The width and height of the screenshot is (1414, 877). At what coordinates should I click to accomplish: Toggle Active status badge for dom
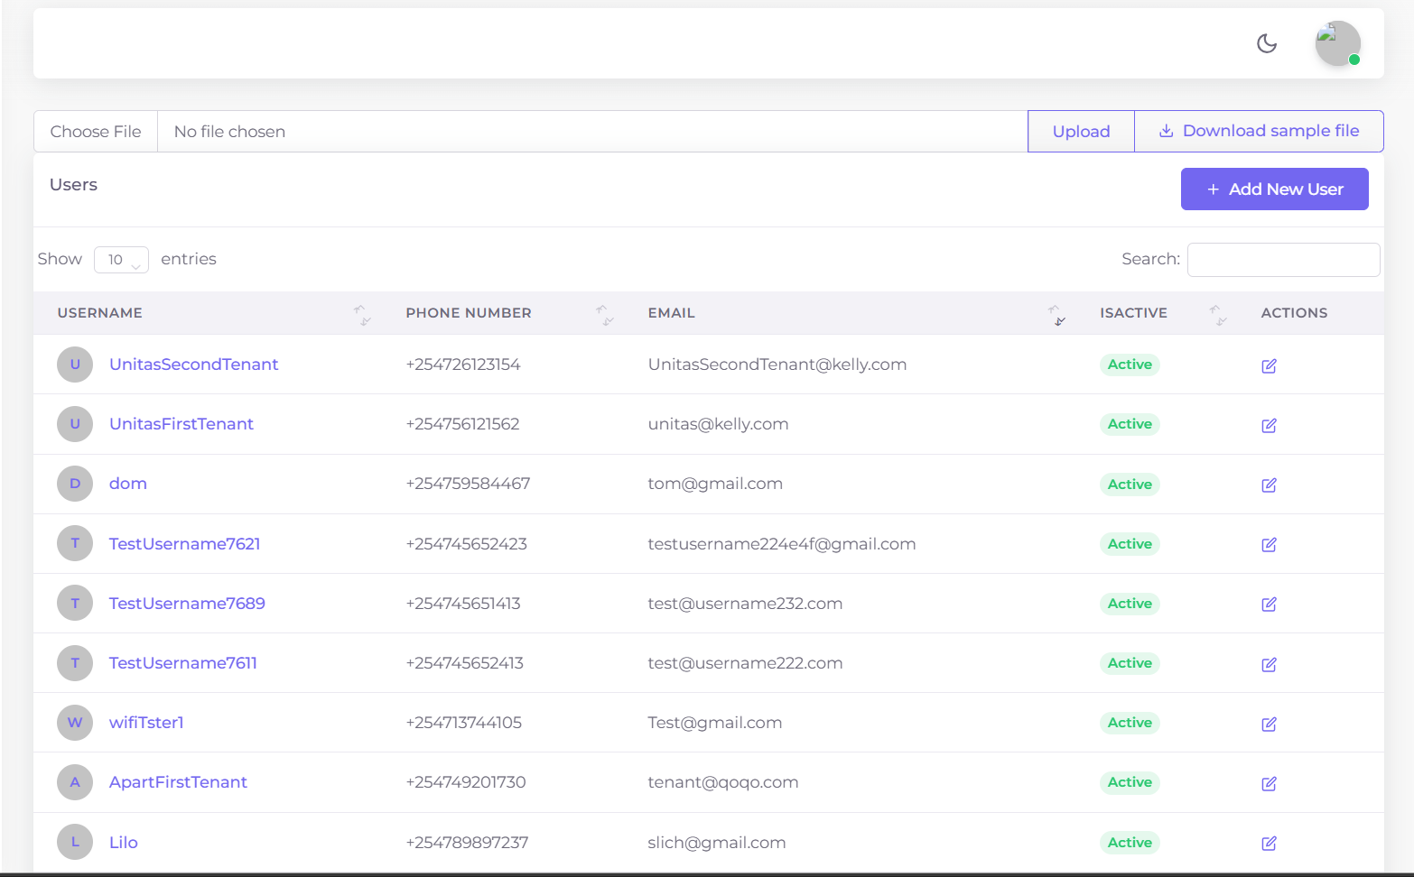[1130, 484]
